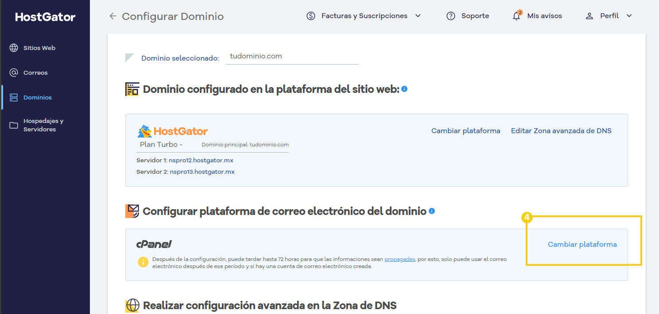Click the Hospedajes y Servidores folder icon
The width and height of the screenshot is (659, 314).
(14, 125)
